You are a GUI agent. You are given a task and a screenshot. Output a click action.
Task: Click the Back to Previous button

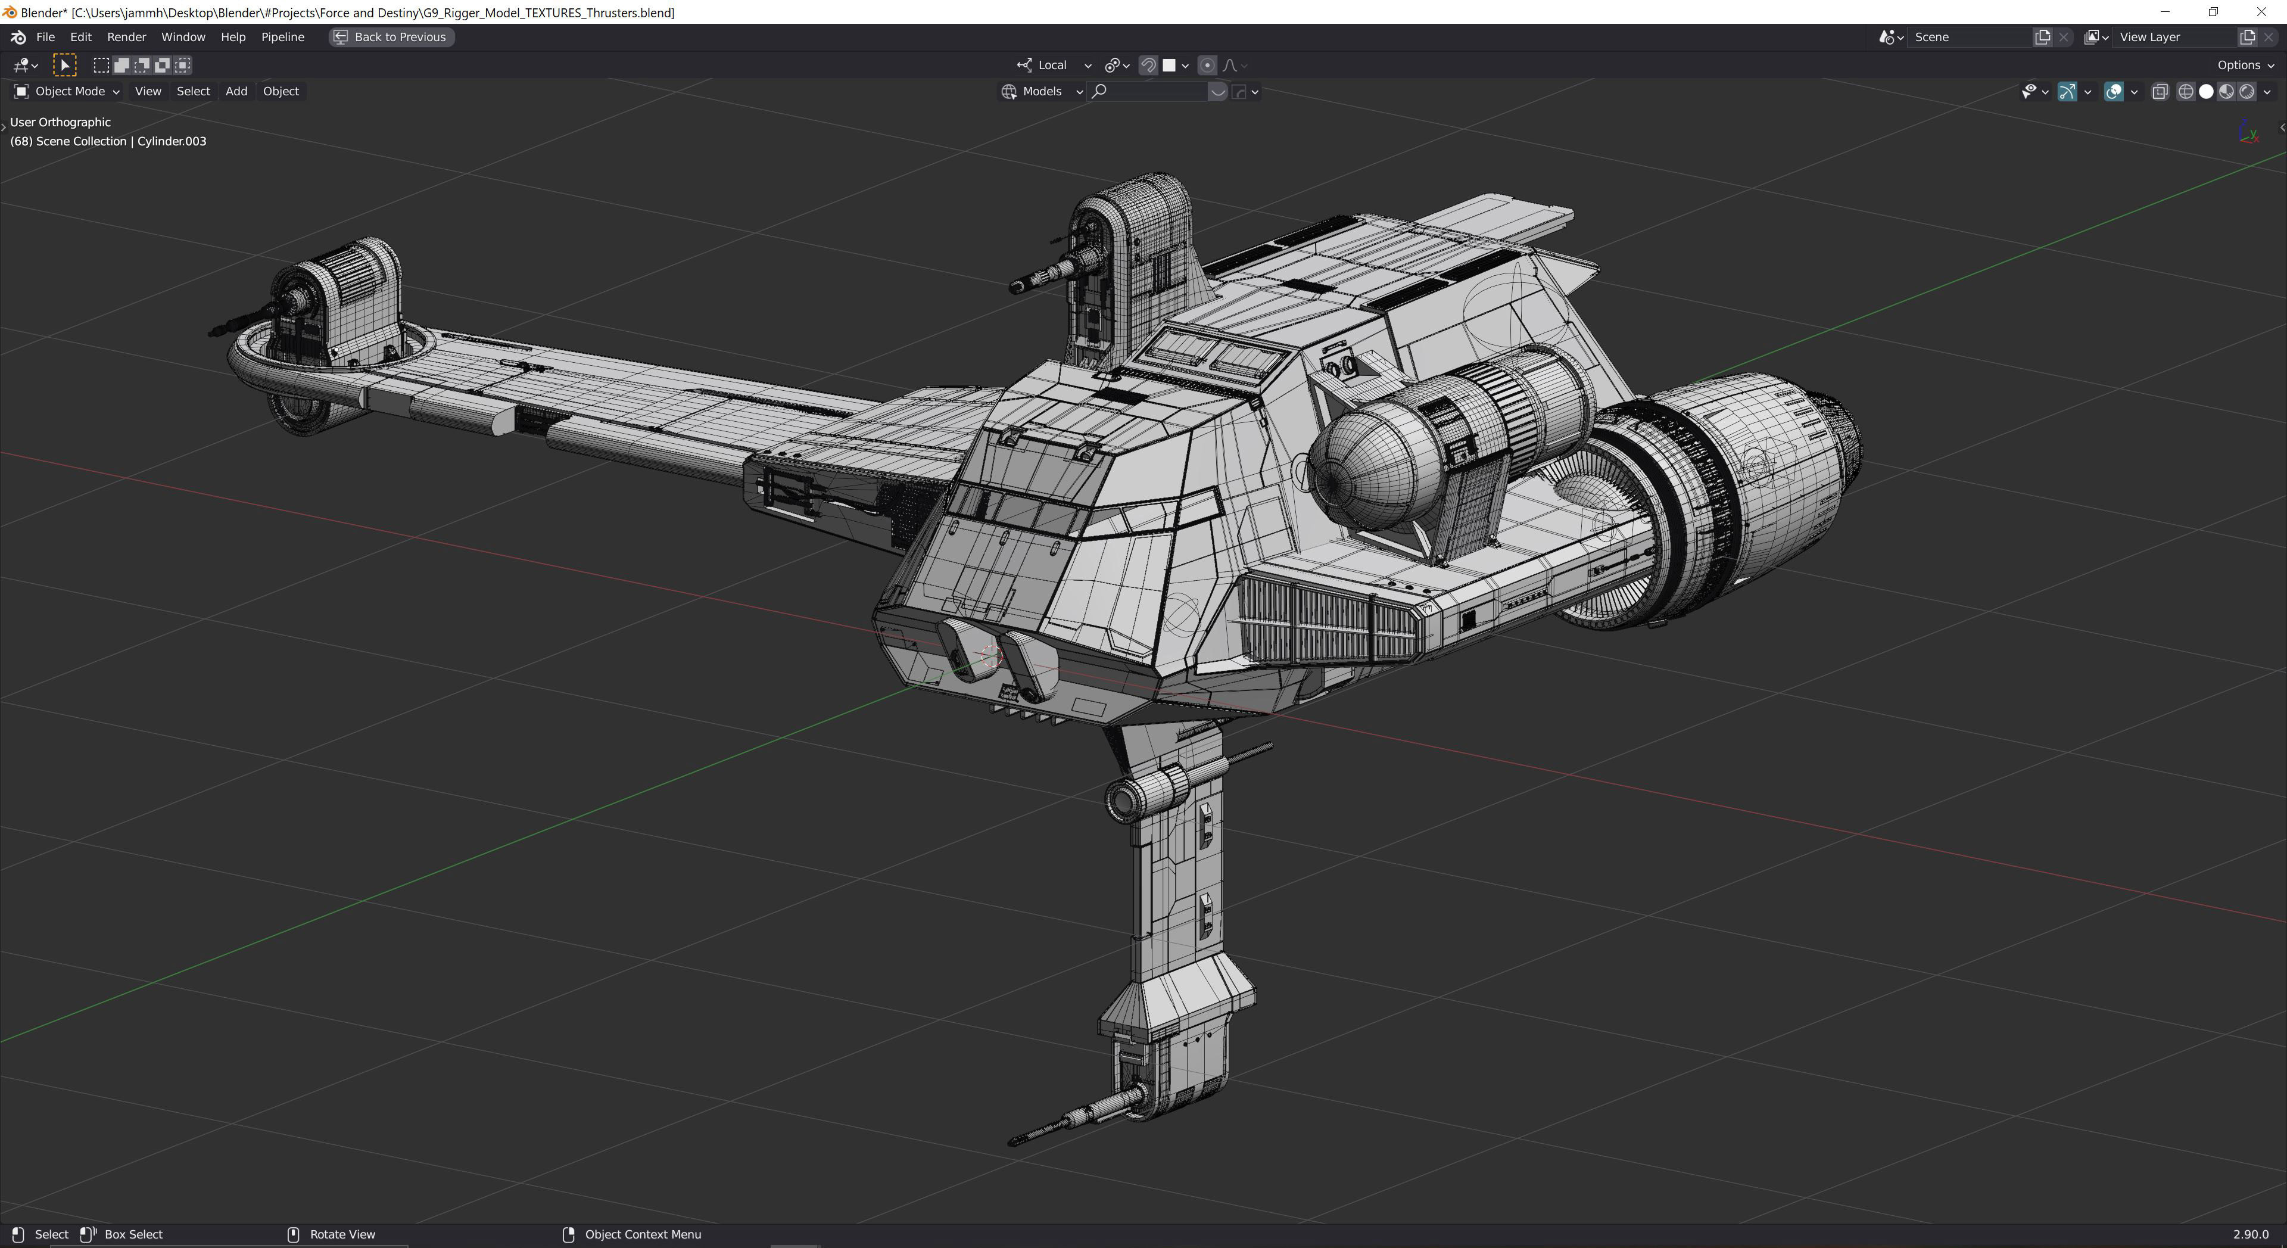pyautogui.click(x=391, y=38)
